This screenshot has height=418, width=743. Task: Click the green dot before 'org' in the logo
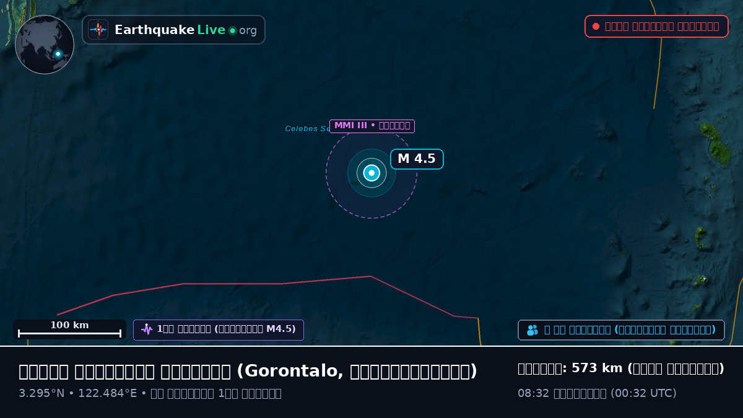(232, 30)
